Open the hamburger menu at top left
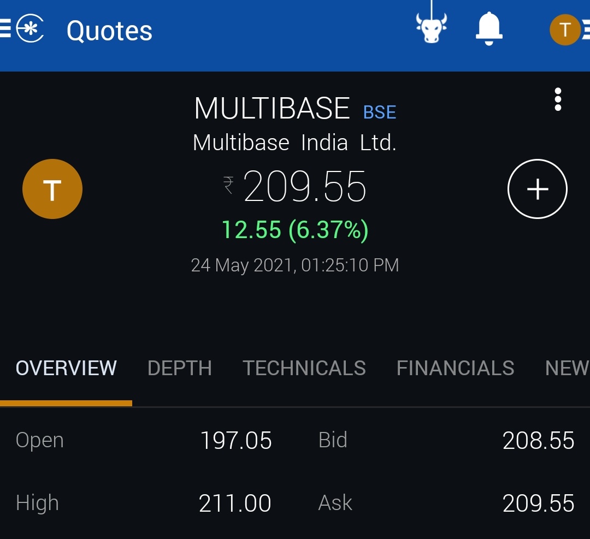 [5, 29]
